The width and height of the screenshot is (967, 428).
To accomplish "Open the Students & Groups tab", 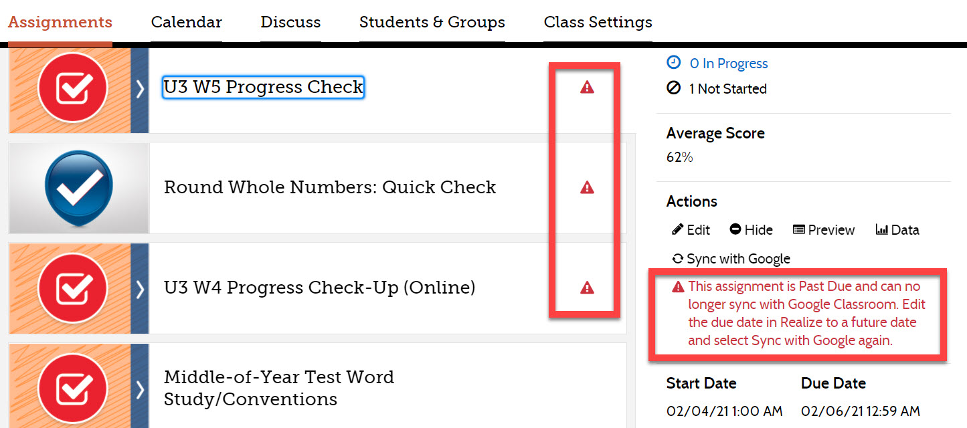I will pos(432,21).
